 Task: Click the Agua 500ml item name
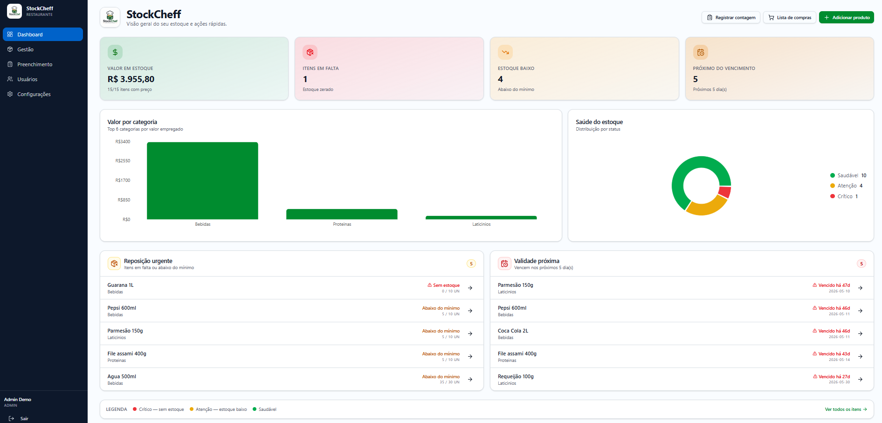coord(122,376)
